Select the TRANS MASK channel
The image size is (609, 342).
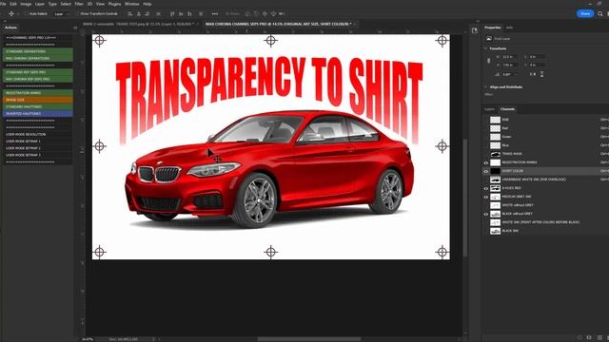pyautogui.click(x=545, y=154)
